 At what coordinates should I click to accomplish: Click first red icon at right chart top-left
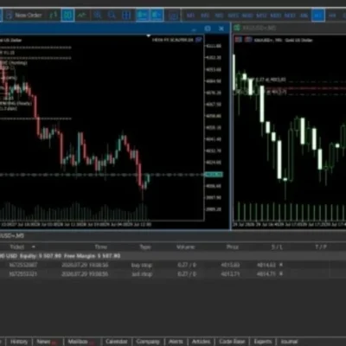238,40
